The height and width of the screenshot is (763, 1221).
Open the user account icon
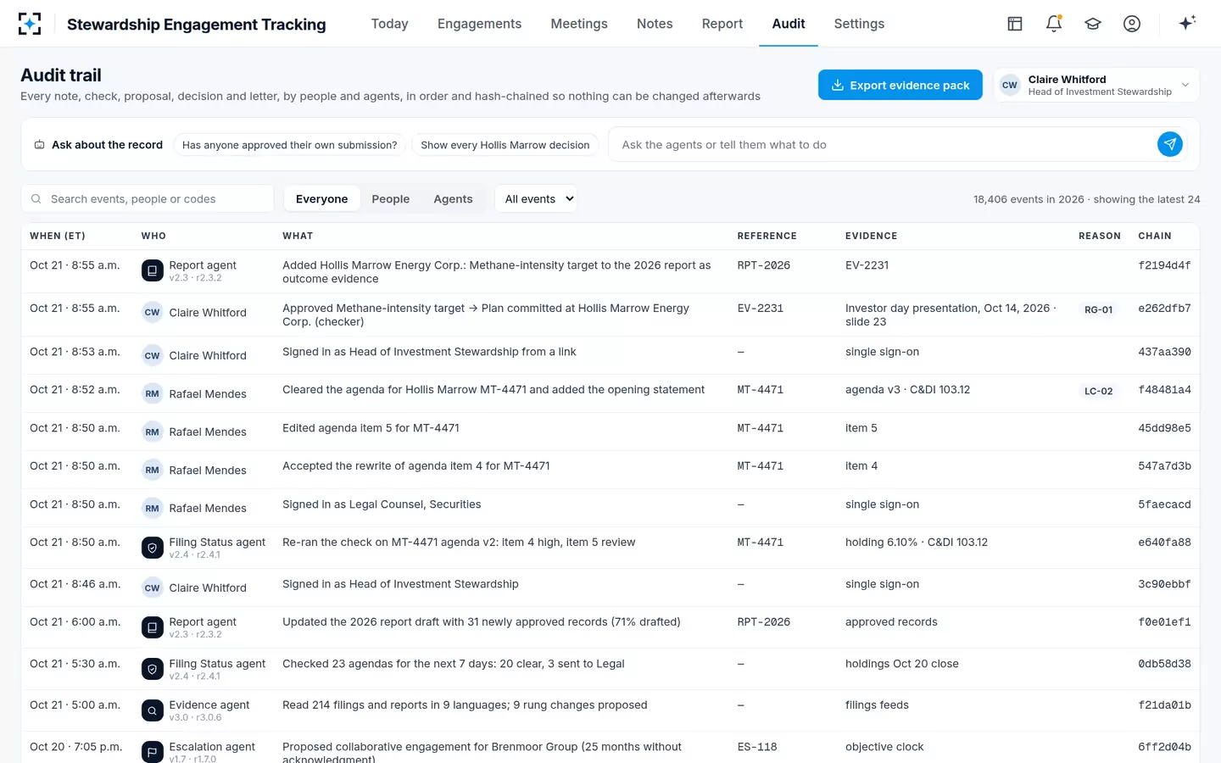pyautogui.click(x=1132, y=24)
